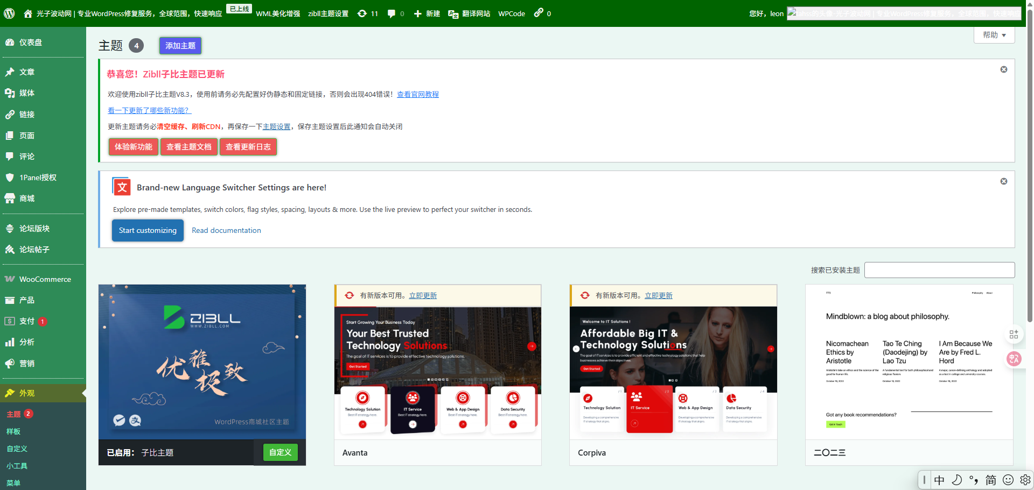Click the WooCommerce icon in the sidebar

click(x=9, y=279)
